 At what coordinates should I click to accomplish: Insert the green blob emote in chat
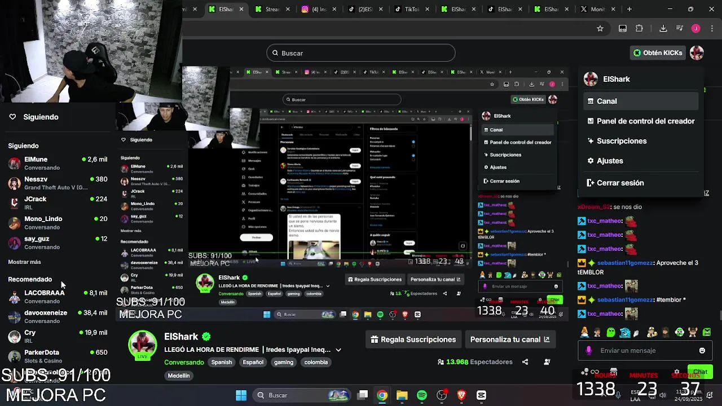[x=612, y=333]
